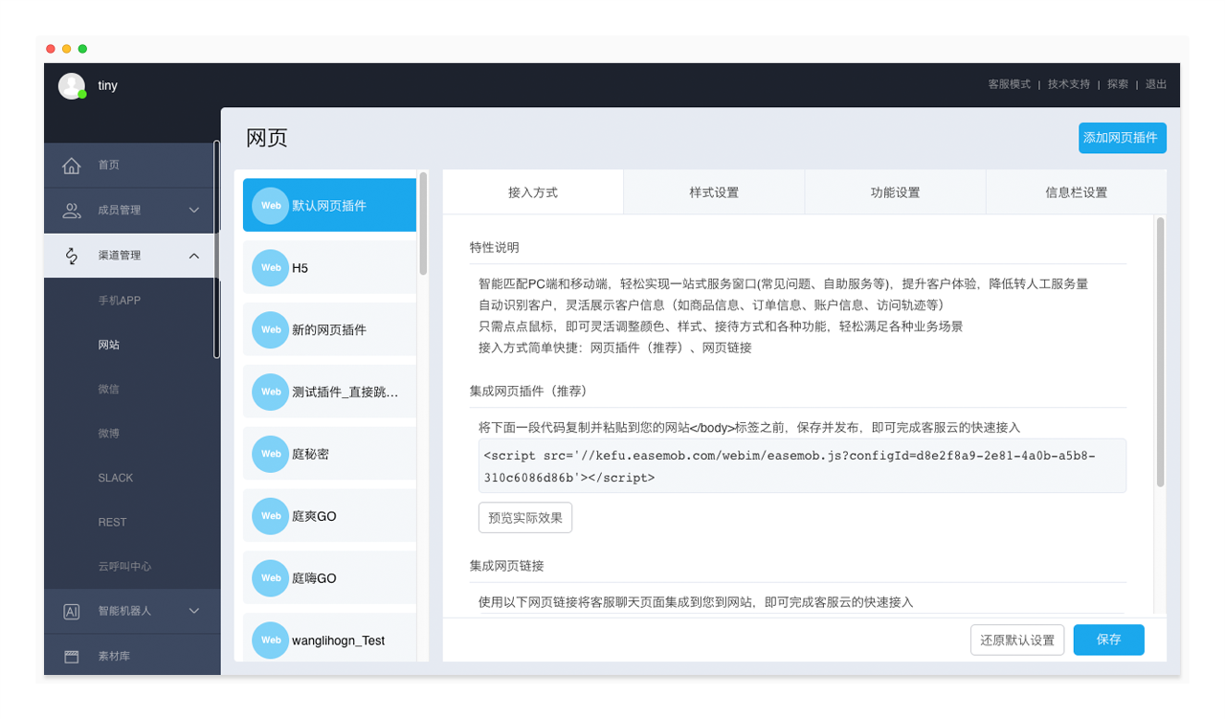1225x719 pixels.
Task: Click the material library icon beside 素材库
Action: coord(72,657)
